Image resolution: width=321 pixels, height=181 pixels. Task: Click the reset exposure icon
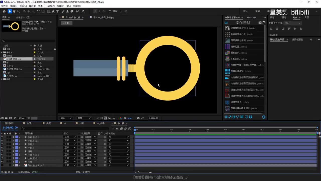[125, 118]
